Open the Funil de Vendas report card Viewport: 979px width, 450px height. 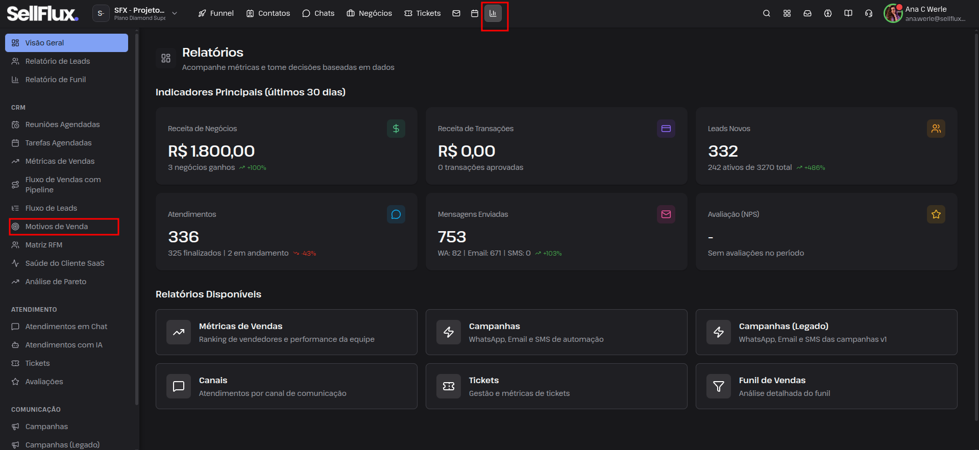[x=826, y=386]
